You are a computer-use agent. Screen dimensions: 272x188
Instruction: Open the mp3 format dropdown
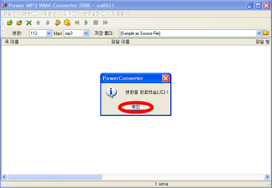point(86,33)
